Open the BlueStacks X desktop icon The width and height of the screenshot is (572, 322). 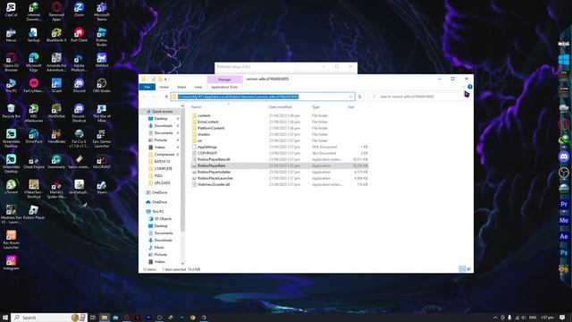56,35
